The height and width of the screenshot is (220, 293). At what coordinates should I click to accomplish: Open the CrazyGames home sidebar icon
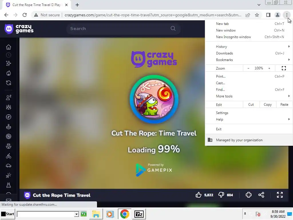pos(9,47)
